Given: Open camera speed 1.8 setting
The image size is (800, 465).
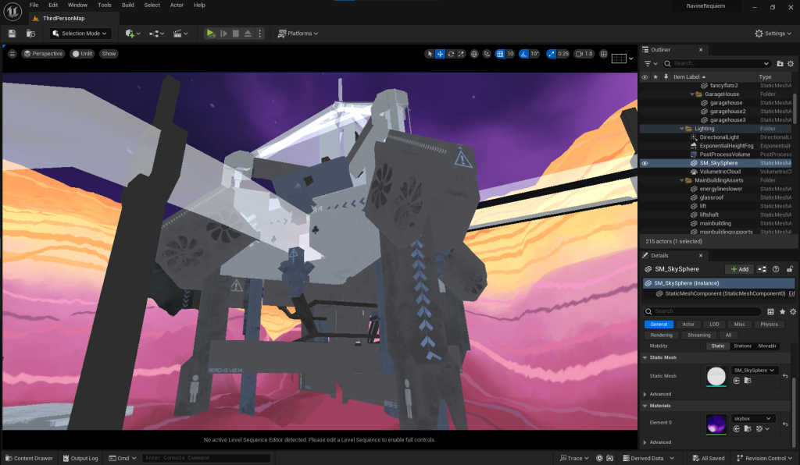Looking at the screenshot, I should pos(584,54).
